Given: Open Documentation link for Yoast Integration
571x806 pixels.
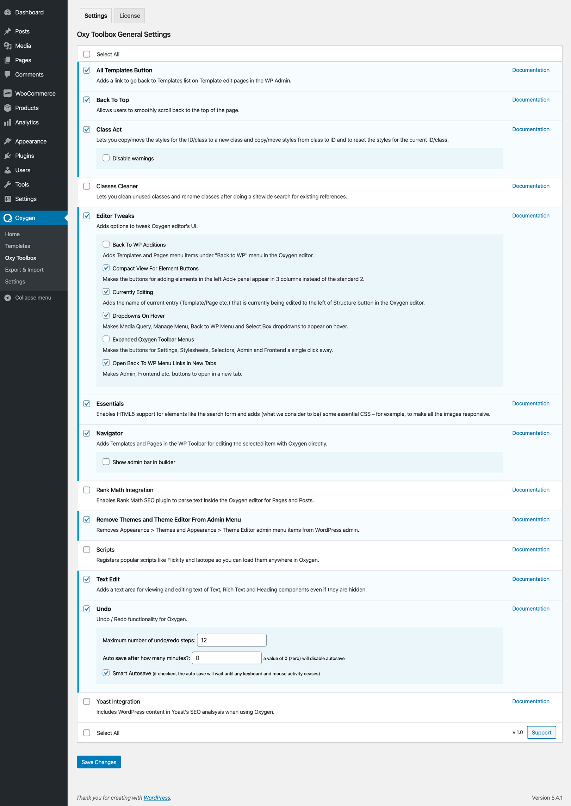Looking at the screenshot, I should coord(531,702).
